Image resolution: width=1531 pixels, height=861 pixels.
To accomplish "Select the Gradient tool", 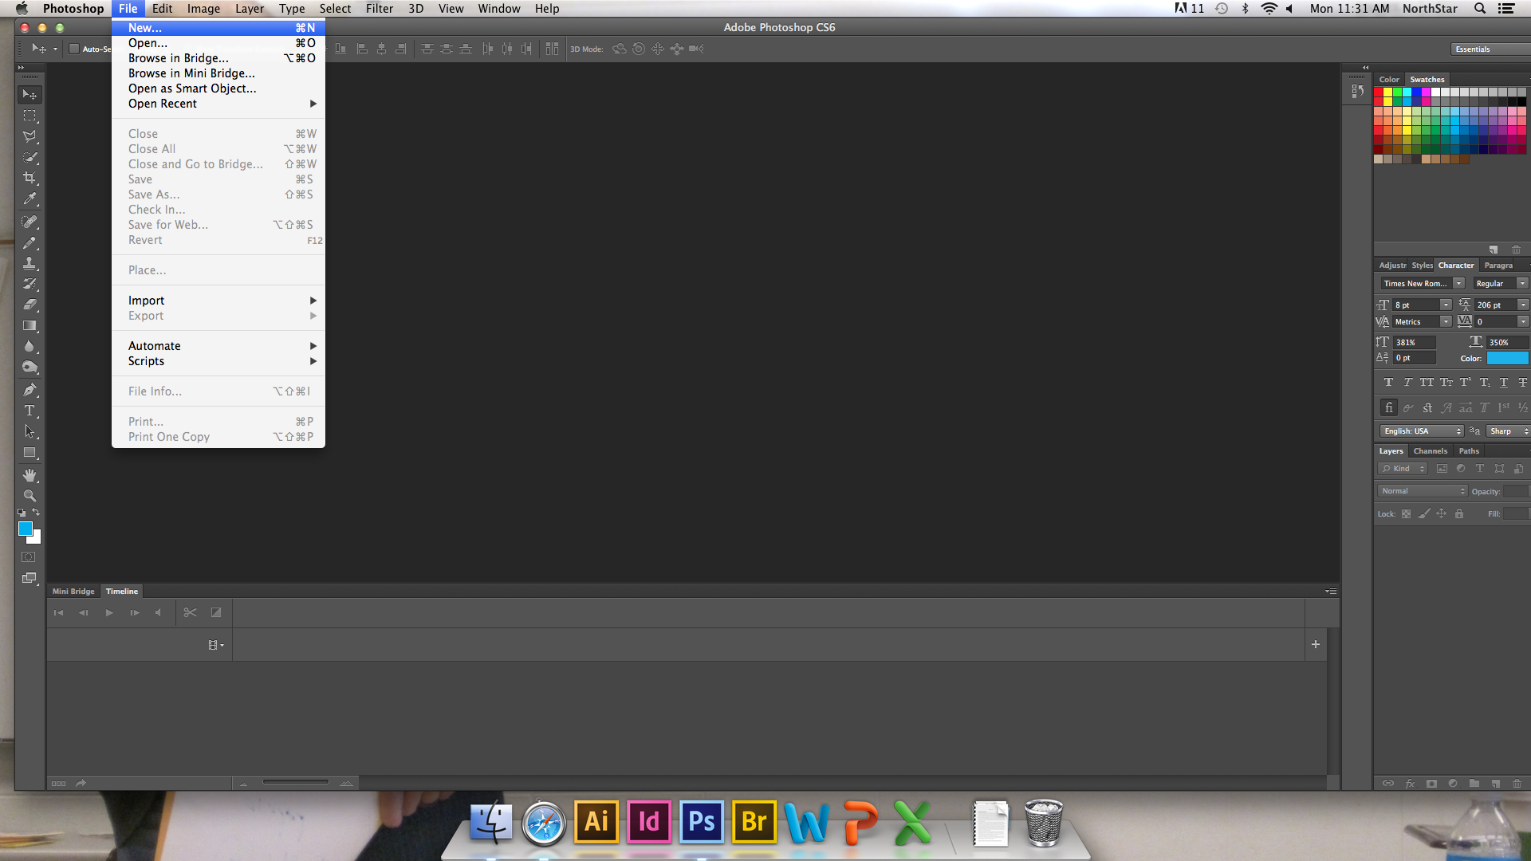I will (30, 325).
